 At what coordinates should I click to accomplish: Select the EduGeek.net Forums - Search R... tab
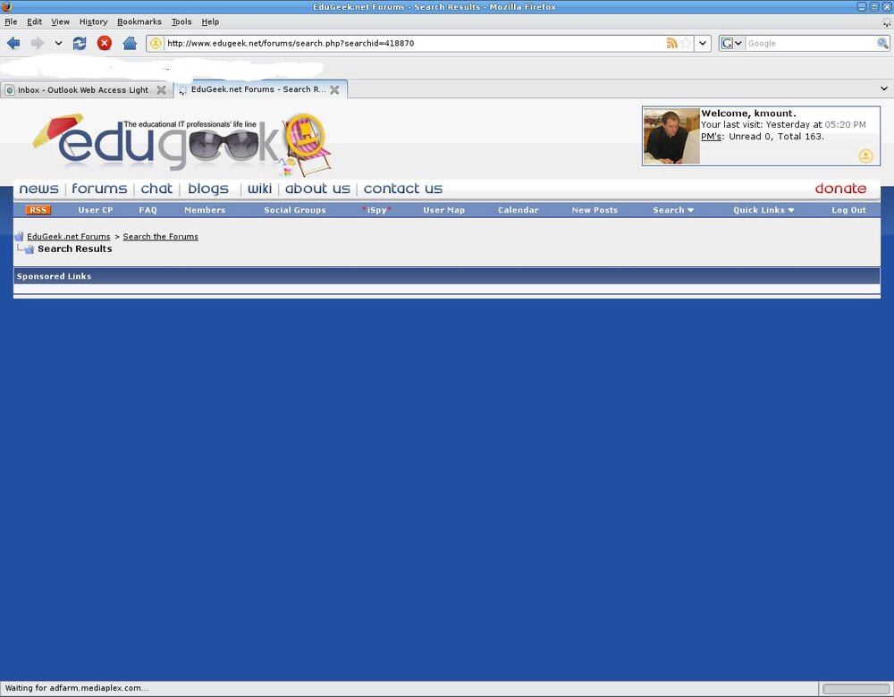[x=258, y=89]
